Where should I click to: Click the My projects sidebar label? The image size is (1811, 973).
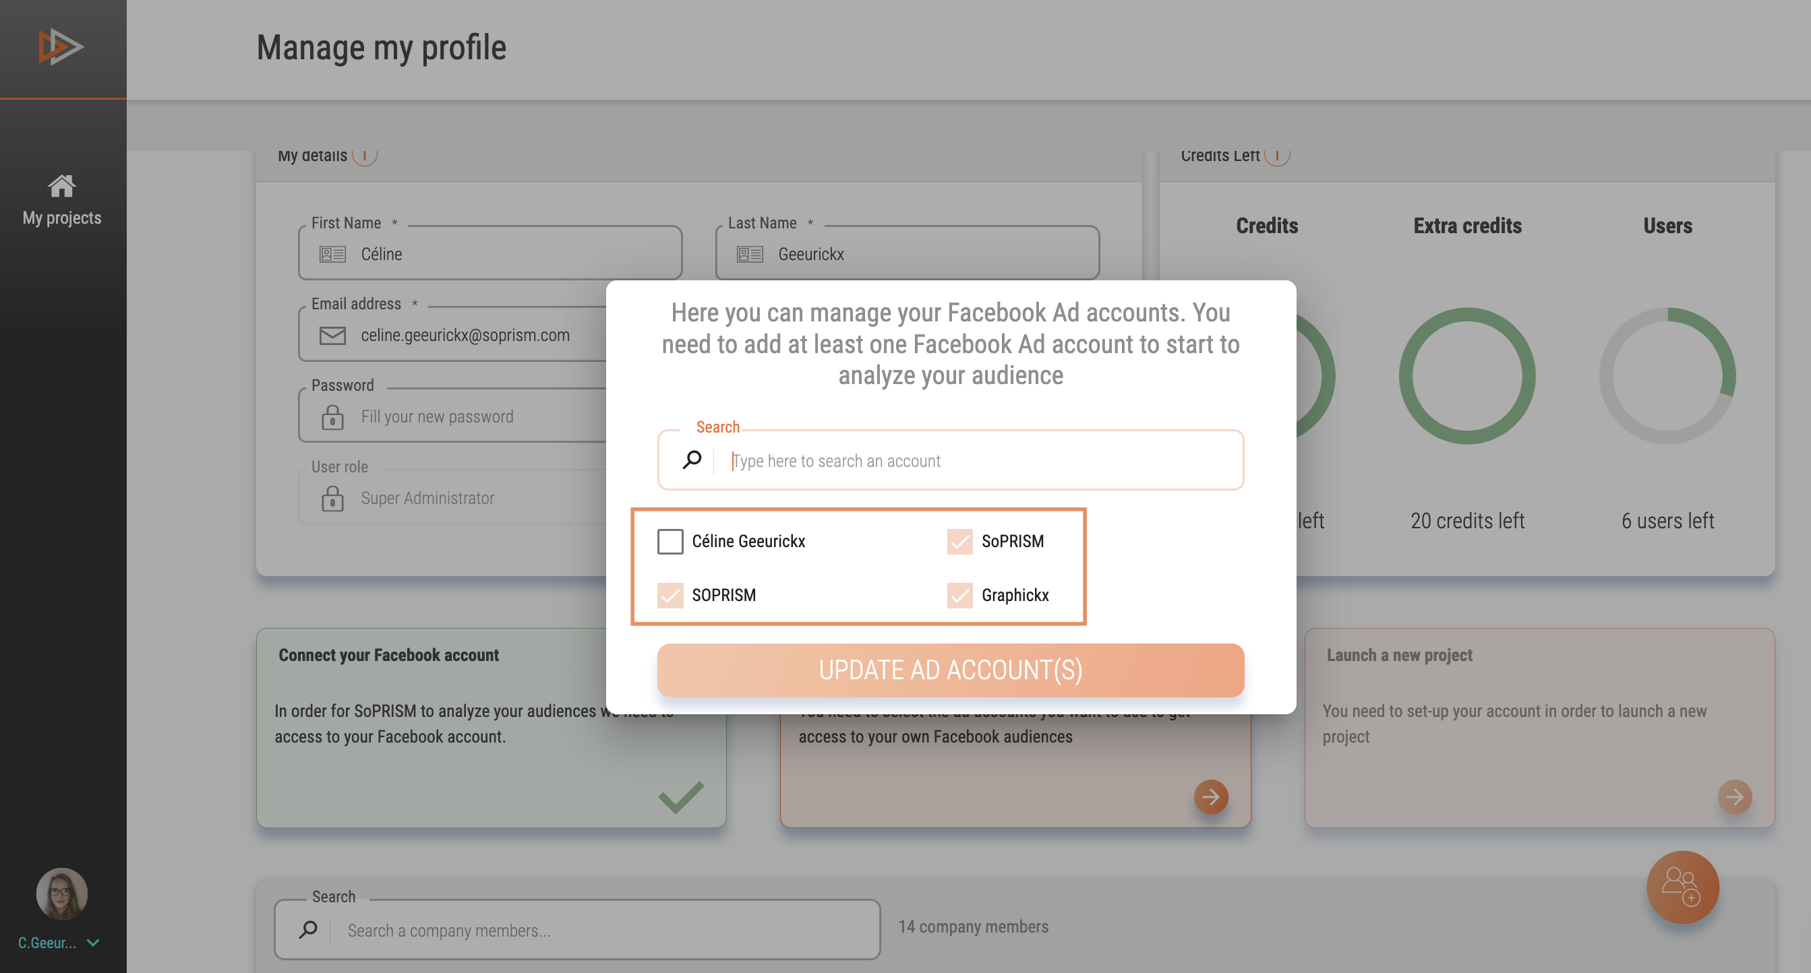coord(62,218)
